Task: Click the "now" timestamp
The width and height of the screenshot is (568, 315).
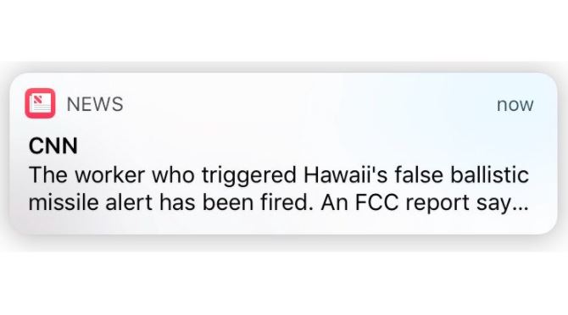Action: [515, 105]
